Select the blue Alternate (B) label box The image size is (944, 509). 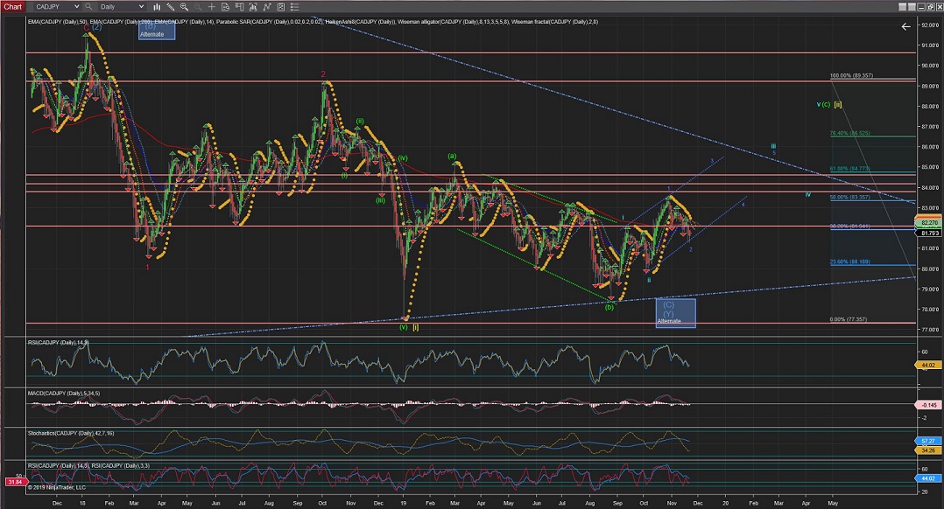(157, 30)
